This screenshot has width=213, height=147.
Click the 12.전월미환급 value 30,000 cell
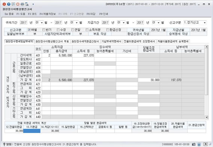(x=14, y=131)
